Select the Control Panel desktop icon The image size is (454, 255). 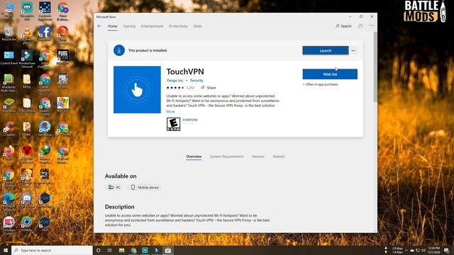tap(9, 57)
